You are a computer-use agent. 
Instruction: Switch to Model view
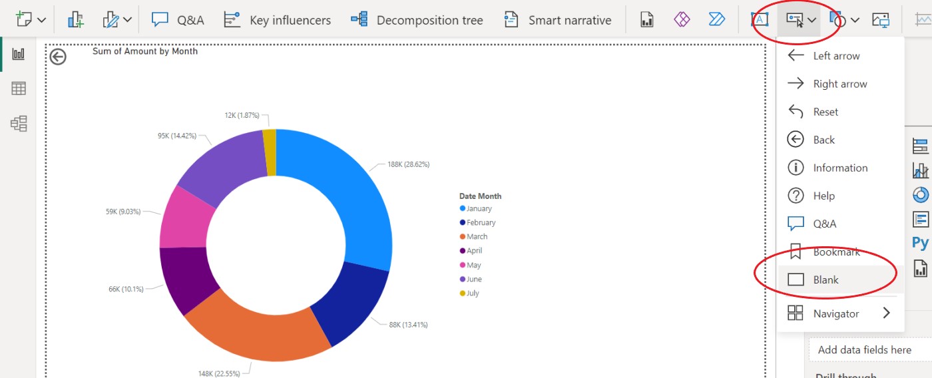point(19,123)
